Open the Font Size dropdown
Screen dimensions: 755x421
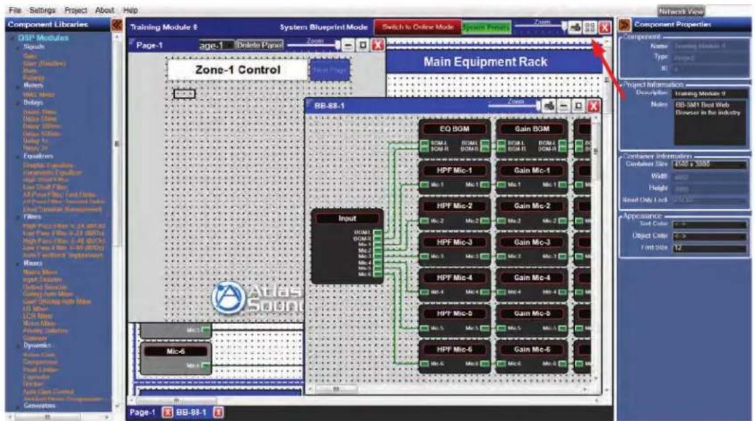point(710,249)
